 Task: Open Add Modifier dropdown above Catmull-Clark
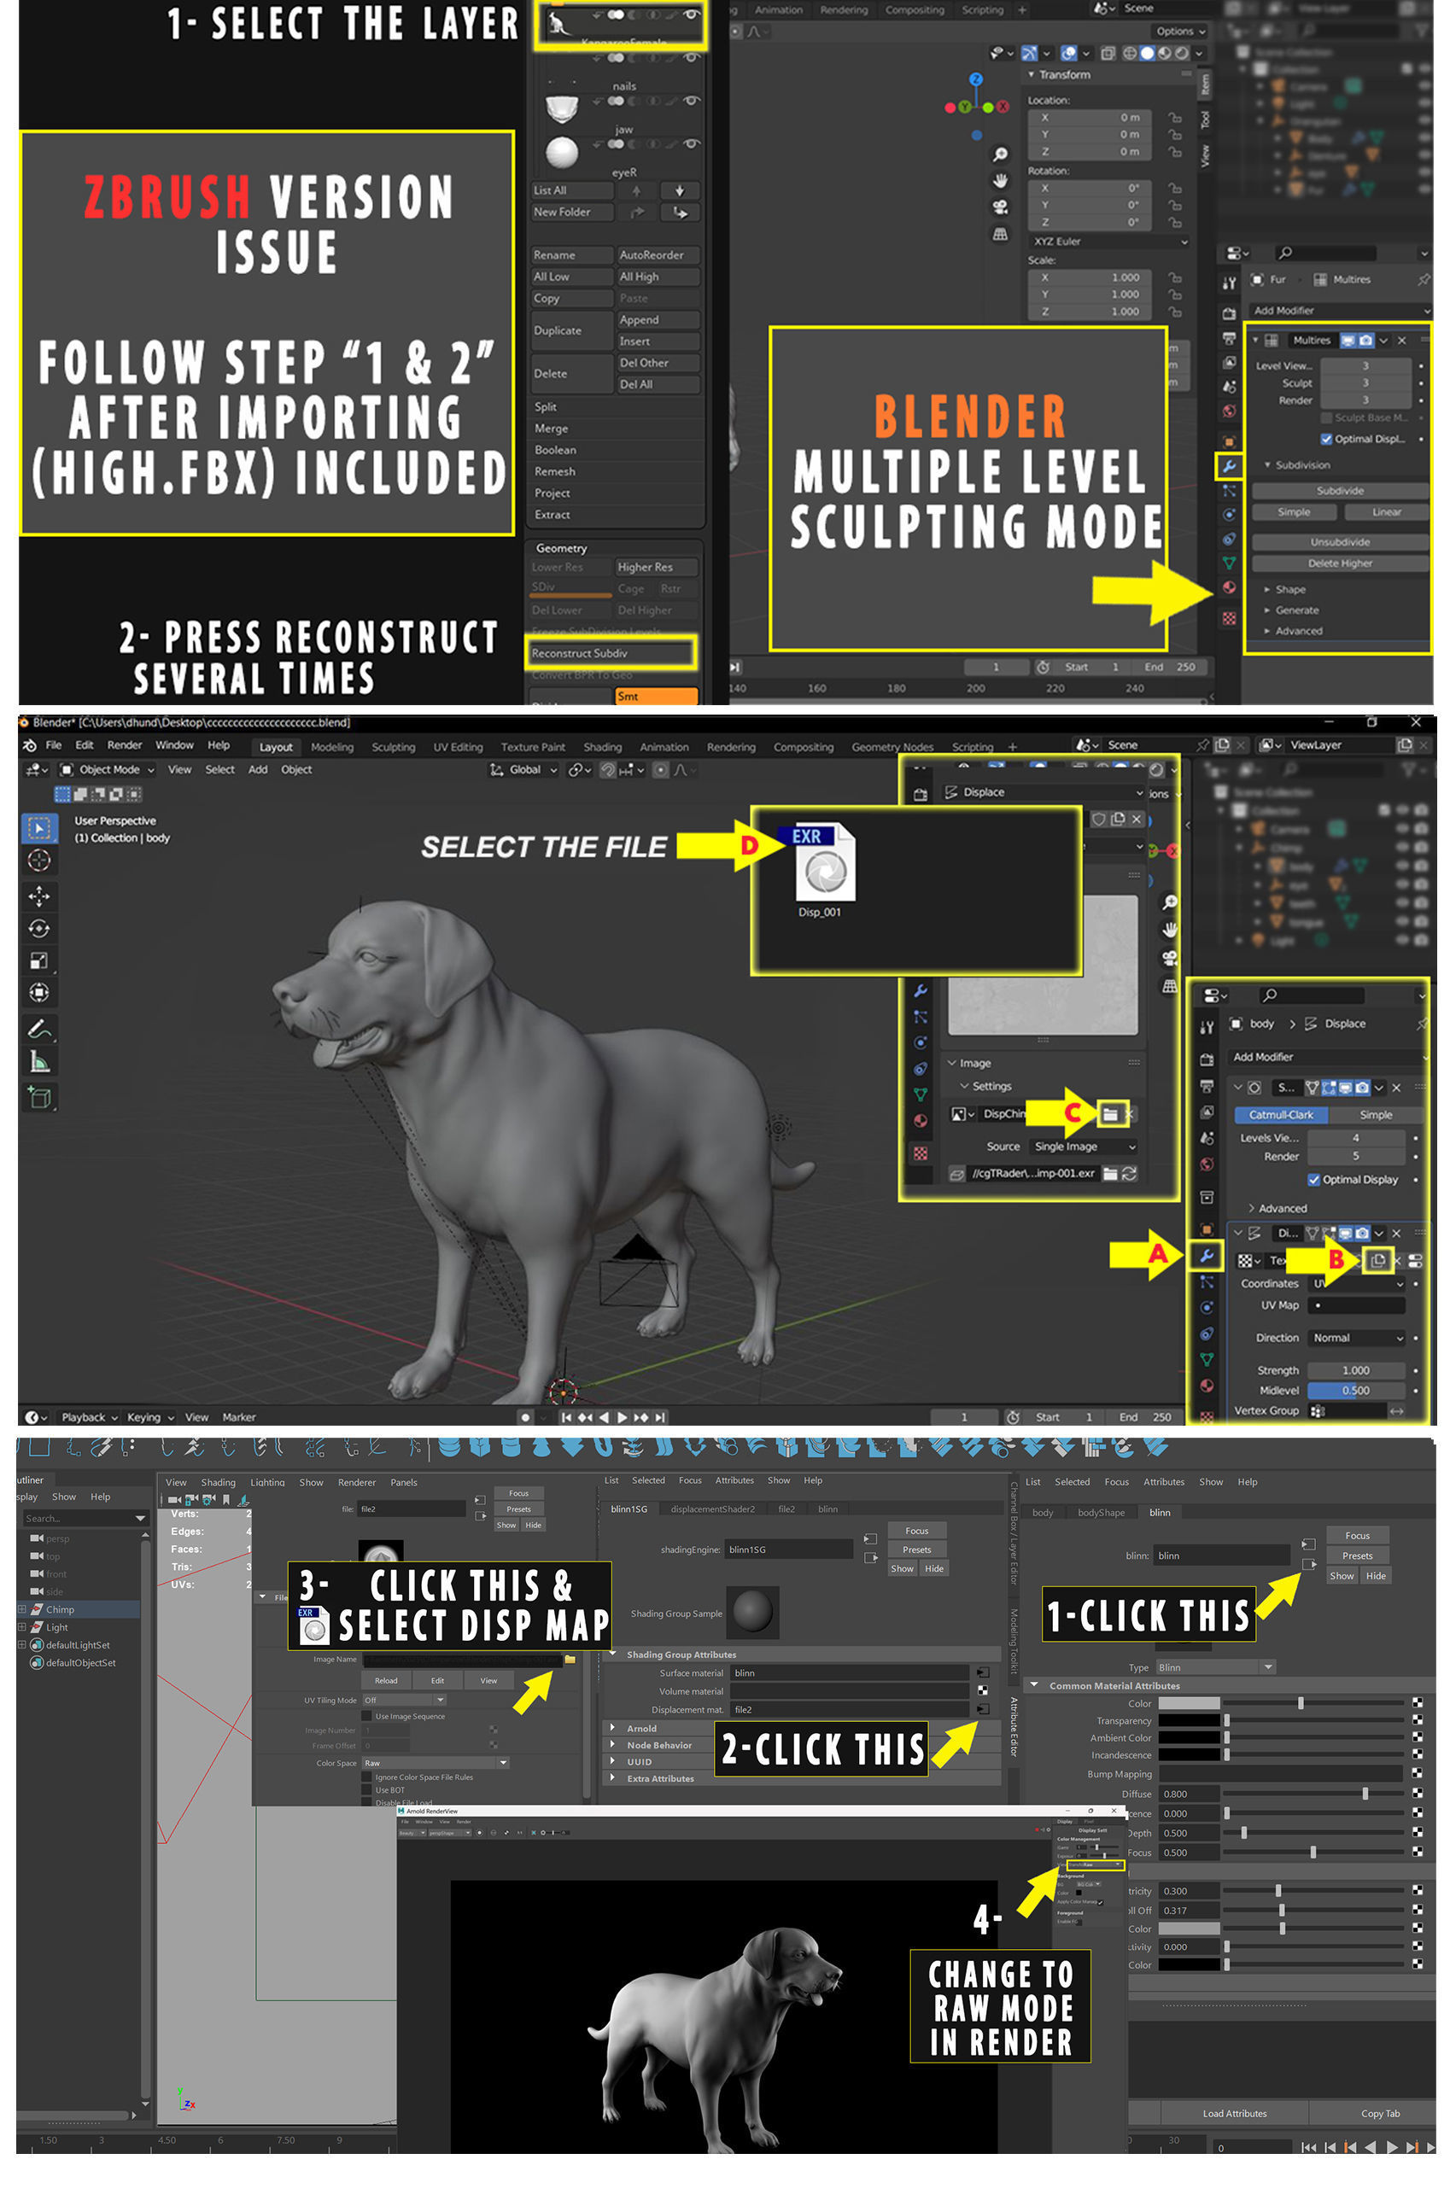point(1327,1056)
